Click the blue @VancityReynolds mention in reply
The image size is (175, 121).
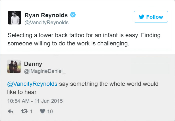(33, 84)
